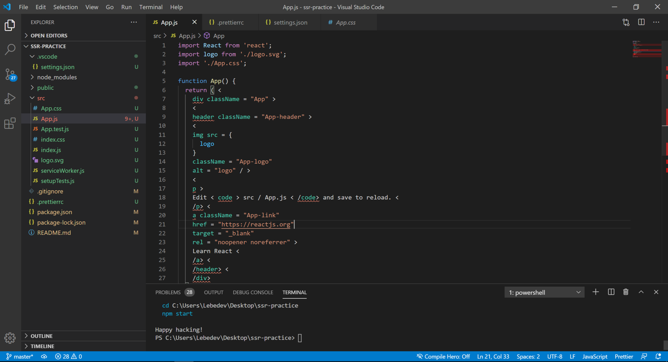The width and height of the screenshot is (668, 362).
Task: Change language mode JavaScript
Action: coord(595,356)
